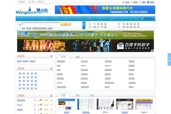Switch language to монгол Cyrillic
The image size is (171, 114).
(x=40, y=2)
